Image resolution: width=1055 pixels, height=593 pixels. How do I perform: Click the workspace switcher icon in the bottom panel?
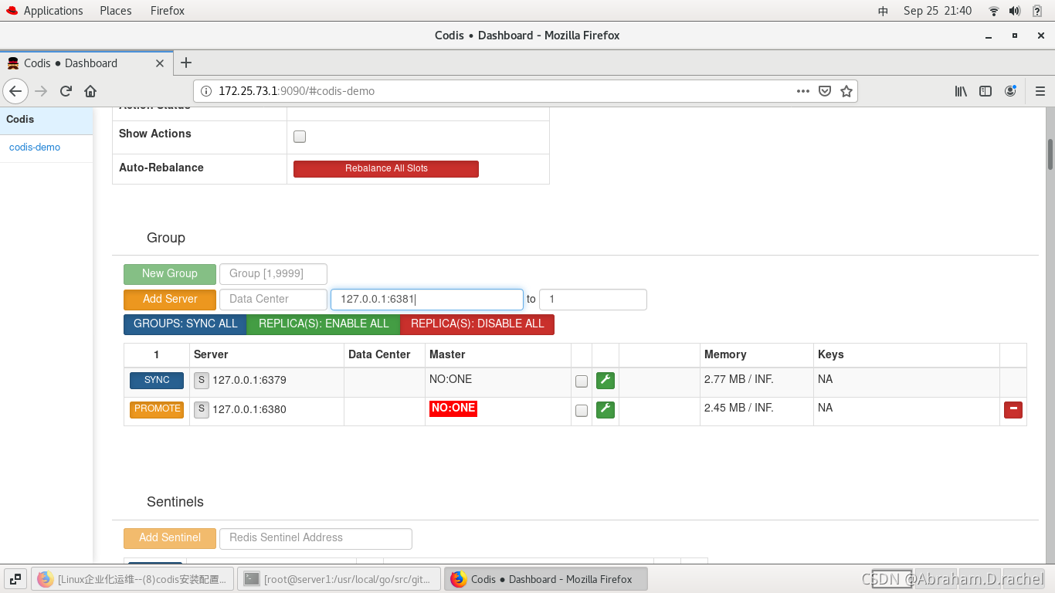coord(15,579)
